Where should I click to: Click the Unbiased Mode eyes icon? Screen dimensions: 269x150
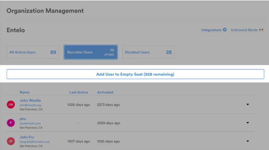tap(261, 30)
